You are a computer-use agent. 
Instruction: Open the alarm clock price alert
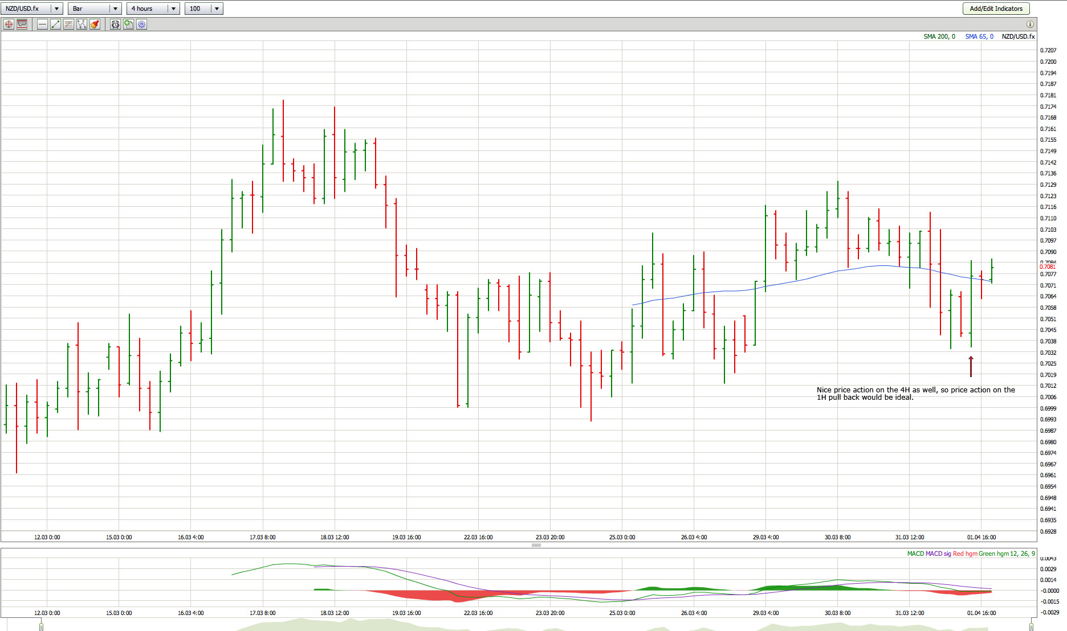point(115,24)
